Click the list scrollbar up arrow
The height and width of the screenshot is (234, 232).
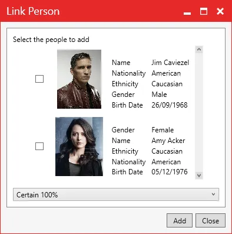pos(199,50)
